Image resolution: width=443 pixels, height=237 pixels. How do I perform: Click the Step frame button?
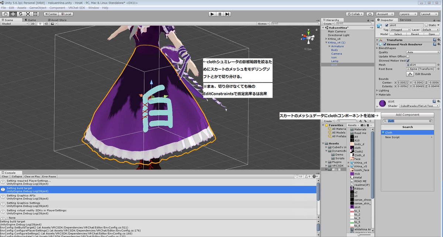coord(227,14)
